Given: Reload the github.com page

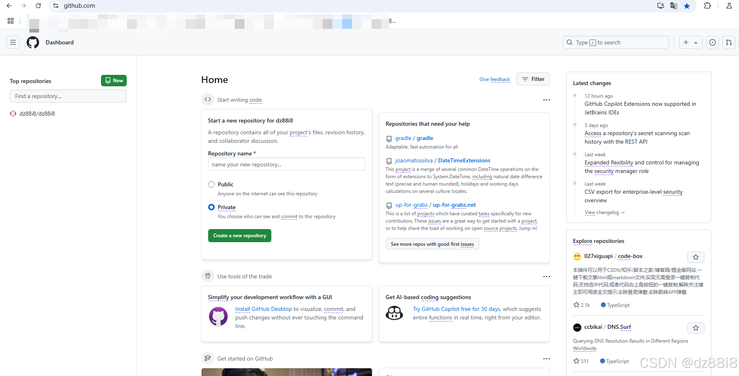Looking at the screenshot, I should tap(38, 6).
